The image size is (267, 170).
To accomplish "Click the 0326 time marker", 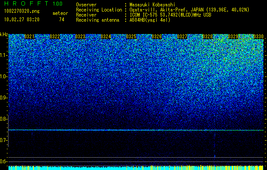I will point(157,37).
